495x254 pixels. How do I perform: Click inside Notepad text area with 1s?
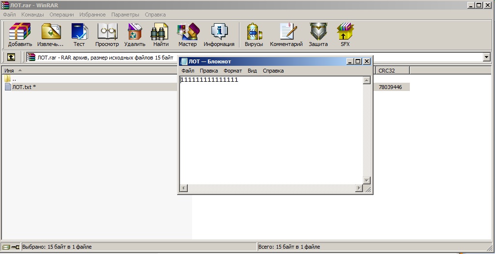tap(271, 130)
